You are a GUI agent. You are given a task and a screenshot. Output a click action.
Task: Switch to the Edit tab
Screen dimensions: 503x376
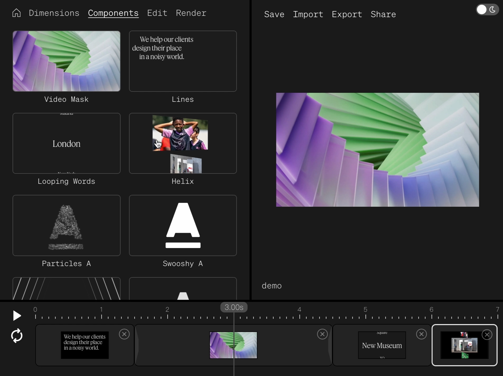[157, 13]
